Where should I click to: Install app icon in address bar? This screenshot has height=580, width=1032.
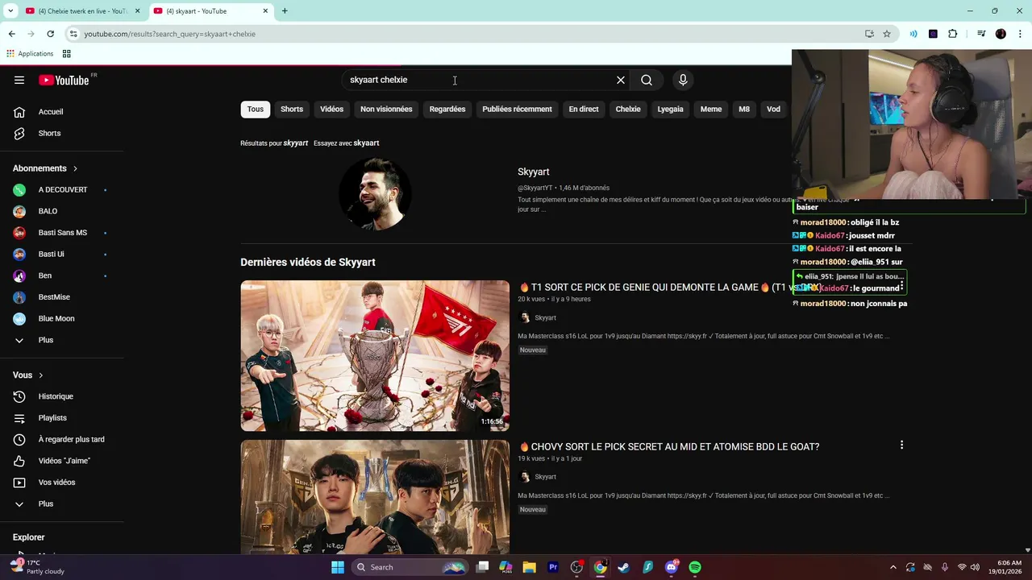869,34
